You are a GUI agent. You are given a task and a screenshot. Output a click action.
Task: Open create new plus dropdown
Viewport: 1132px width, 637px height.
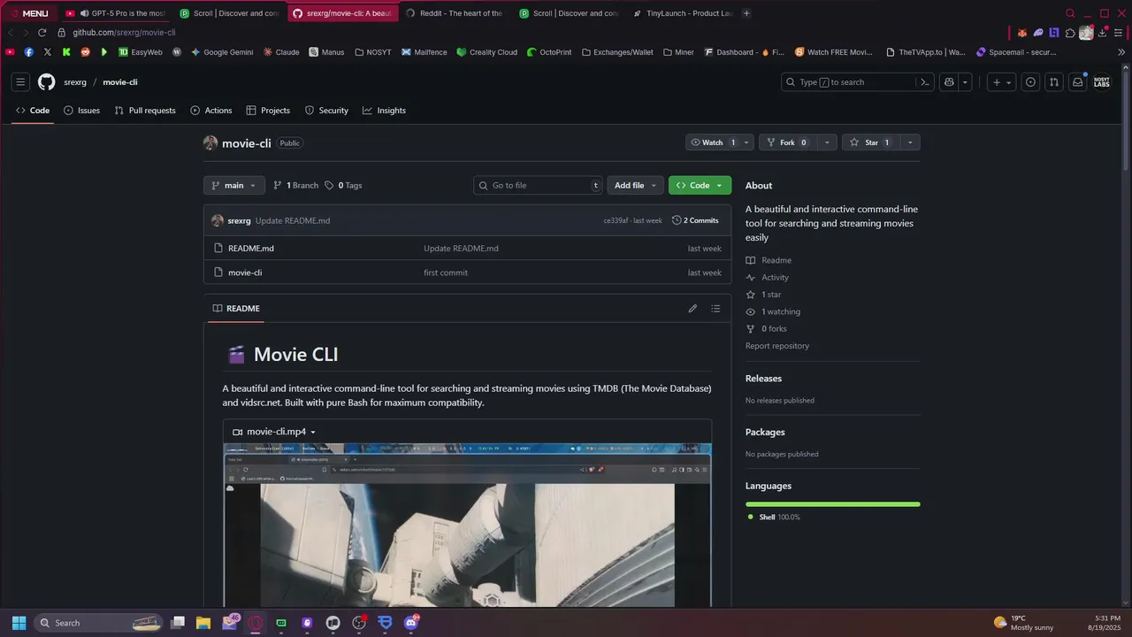1002,82
